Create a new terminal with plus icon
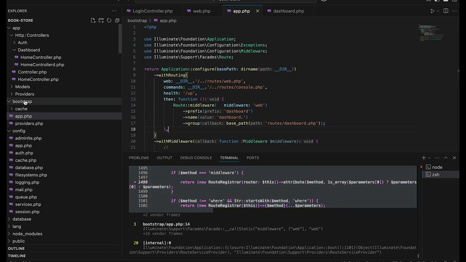 (424, 158)
